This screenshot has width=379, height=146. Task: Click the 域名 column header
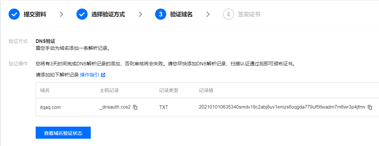[45, 90]
